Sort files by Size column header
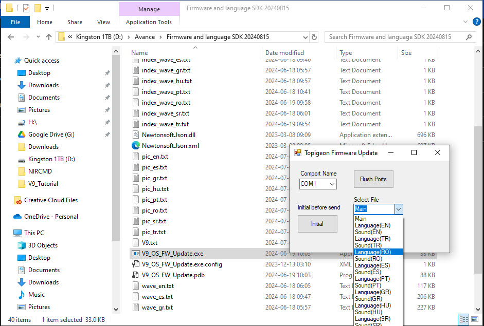 click(406, 53)
